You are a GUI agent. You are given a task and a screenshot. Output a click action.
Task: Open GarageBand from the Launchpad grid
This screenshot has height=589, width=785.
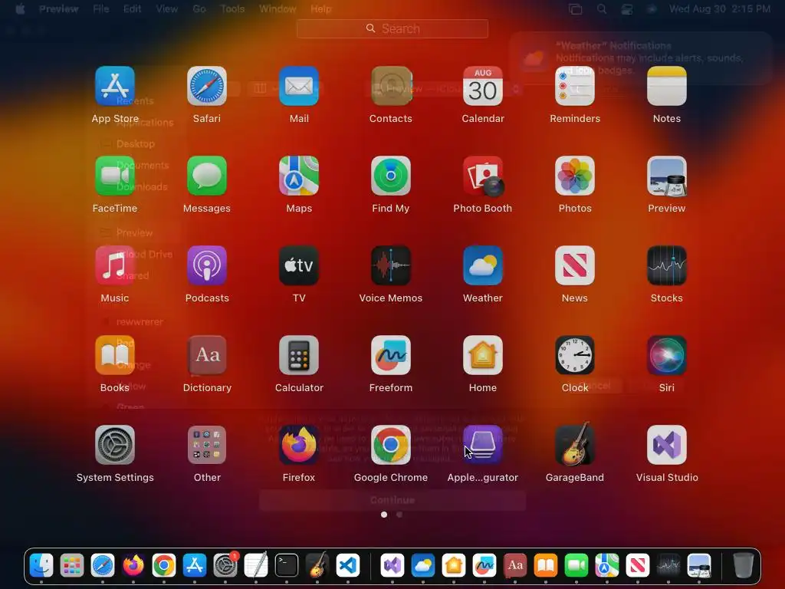pyautogui.click(x=575, y=445)
